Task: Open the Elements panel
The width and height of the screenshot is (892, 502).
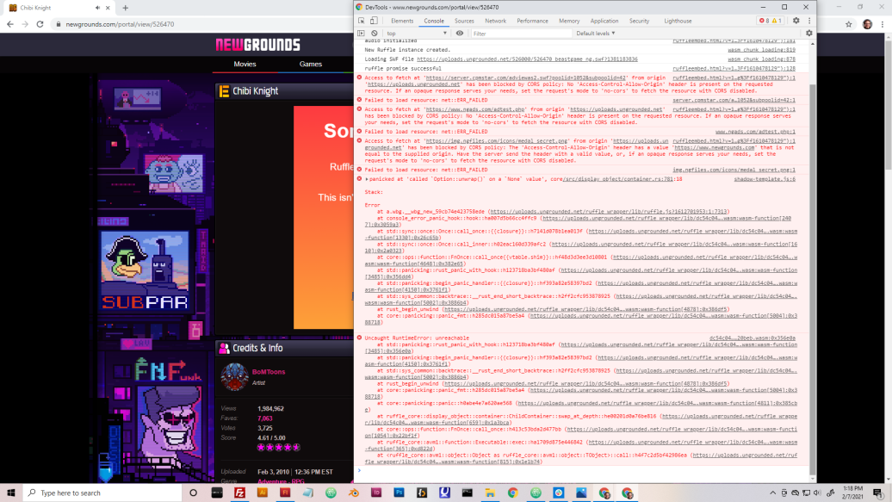Action: (x=404, y=21)
